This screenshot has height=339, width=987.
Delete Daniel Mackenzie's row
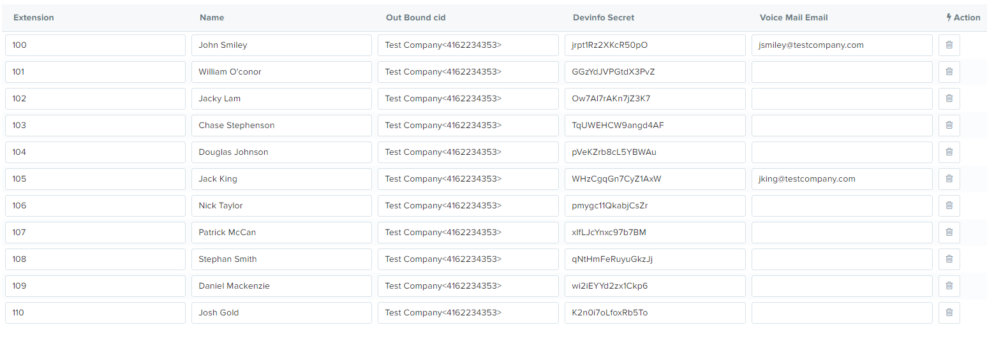[949, 286]
